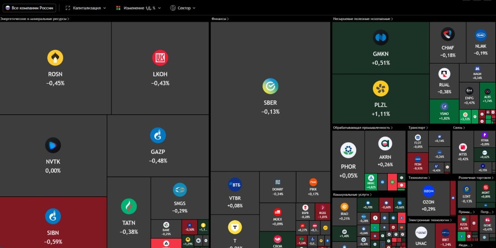Viewport: 496px width, 248px height.
Task: Expand the Технологии sector header
Action: (419, 178)
